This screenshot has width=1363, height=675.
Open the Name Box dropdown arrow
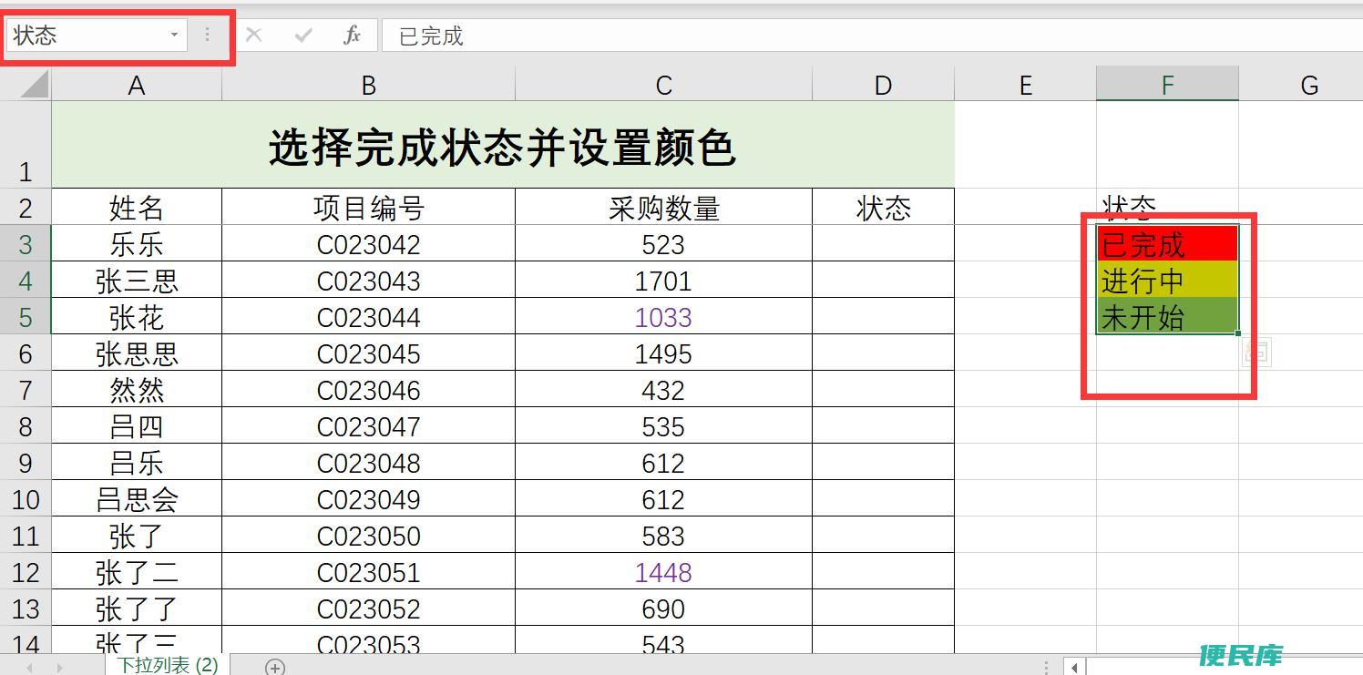[x=174, y=36]
